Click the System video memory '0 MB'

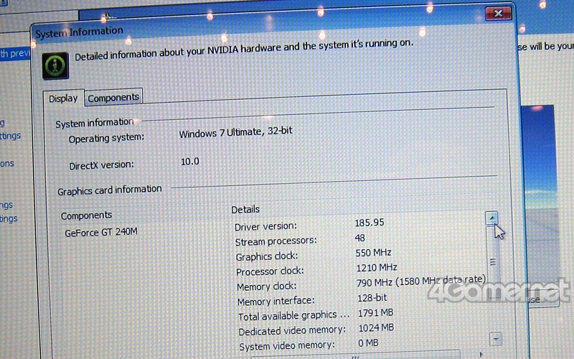pyautogui.click(x=368, y=343)
